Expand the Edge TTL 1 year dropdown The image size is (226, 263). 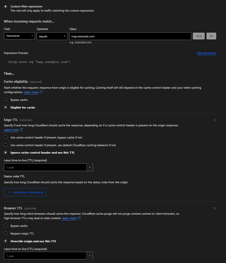[89, 168]
